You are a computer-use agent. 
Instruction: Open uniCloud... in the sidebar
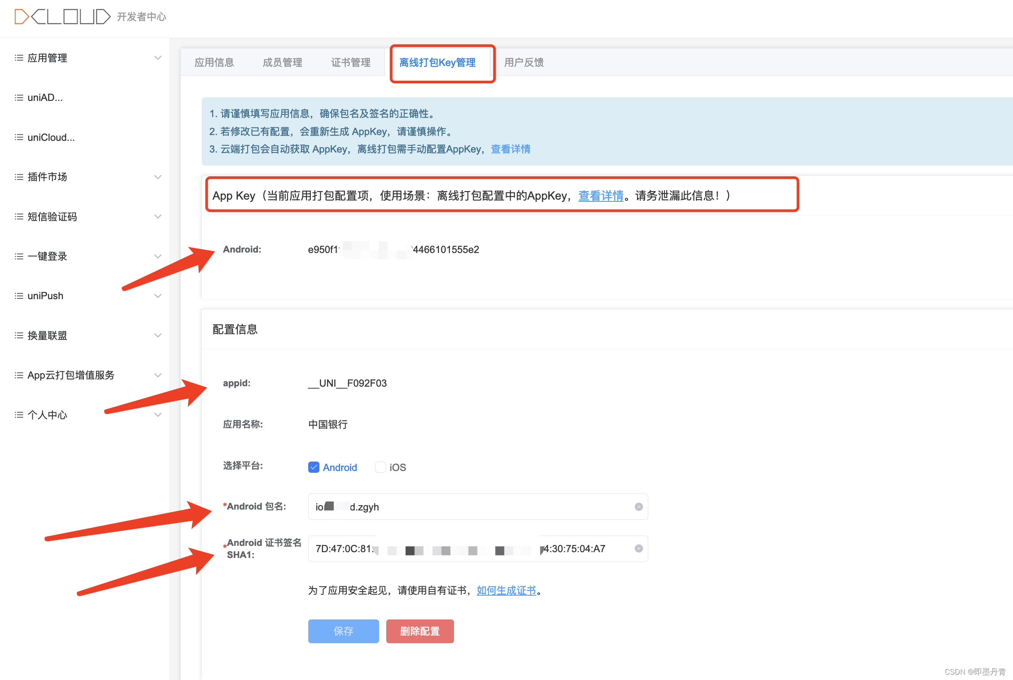click(x=51, y=137)
